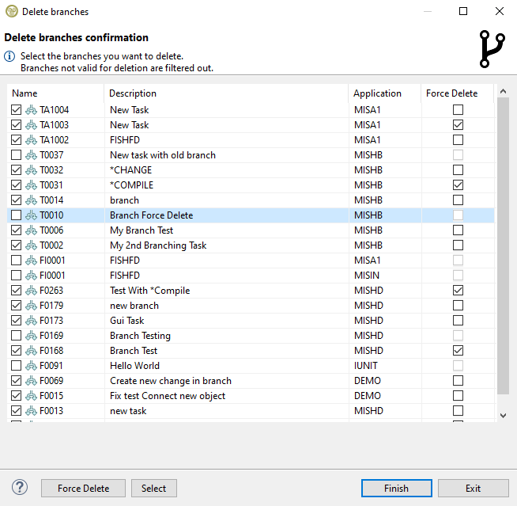Click the Force Delete column header

(x=456, y=93)
